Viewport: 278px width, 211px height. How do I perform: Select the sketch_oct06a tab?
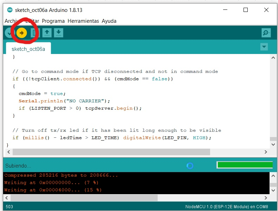click(x=28, y=49)
